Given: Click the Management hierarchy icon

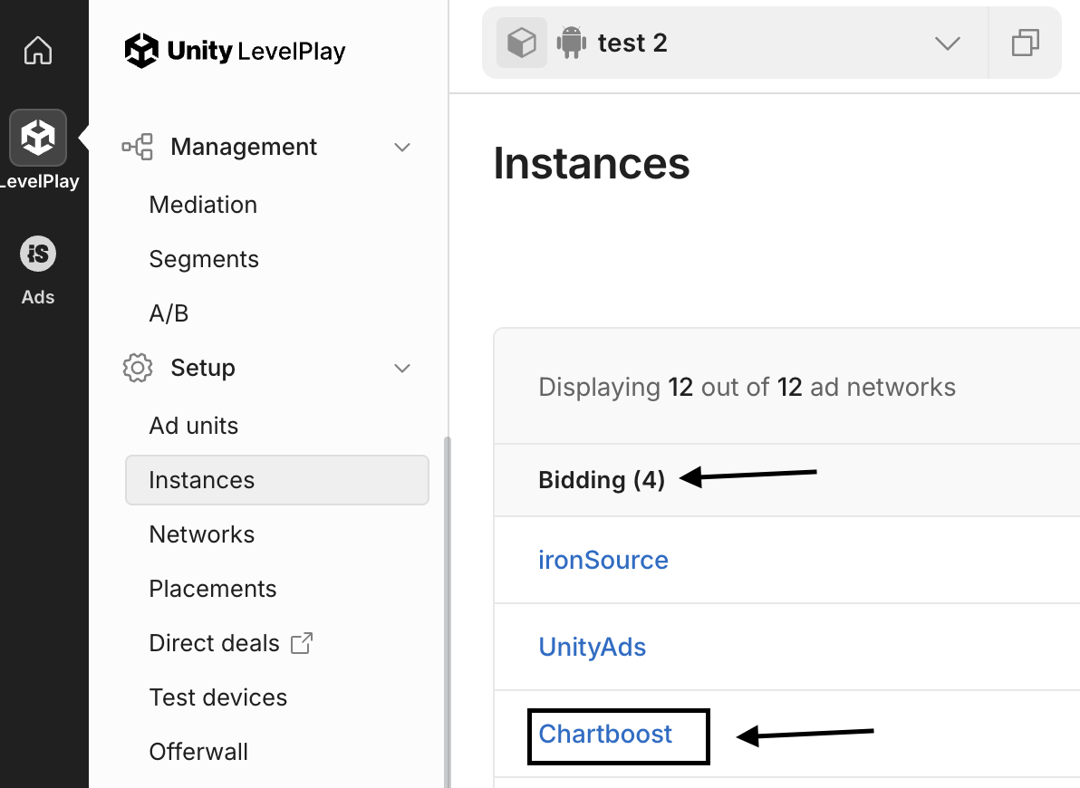Looking at the screenshot, I should (138, 147).
